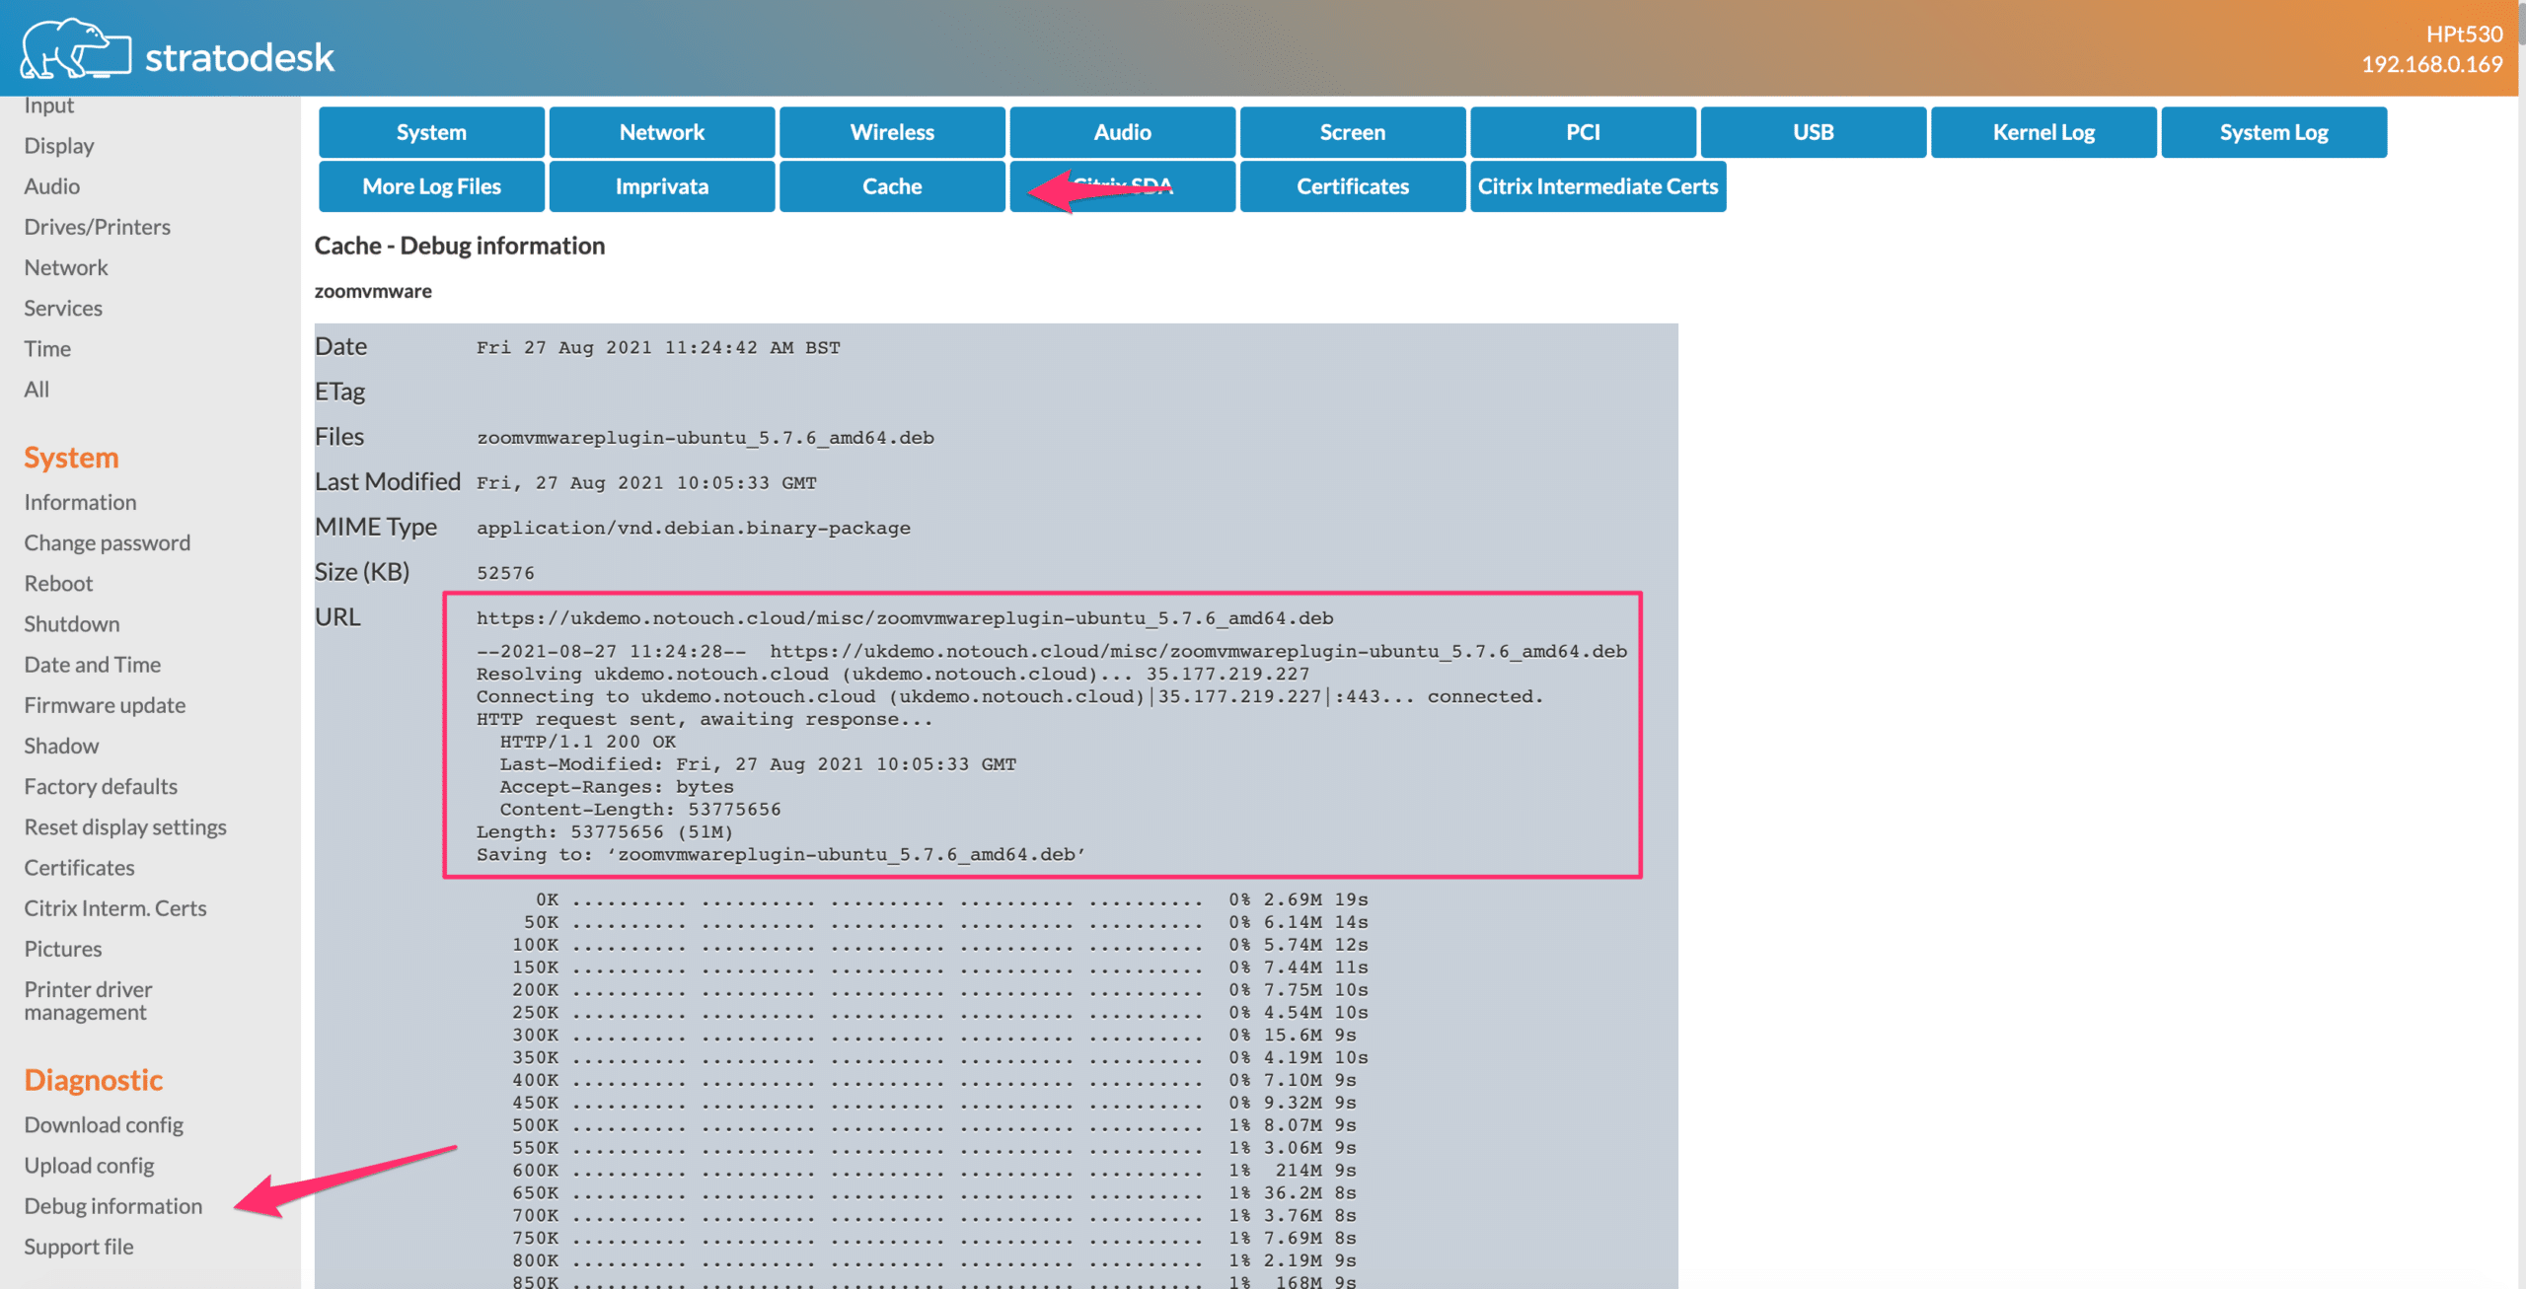This screenshot has height=1289, width=2526.
Task: Select Reboot in System menu
Action: pyautogui.click(x=58, y=583)
